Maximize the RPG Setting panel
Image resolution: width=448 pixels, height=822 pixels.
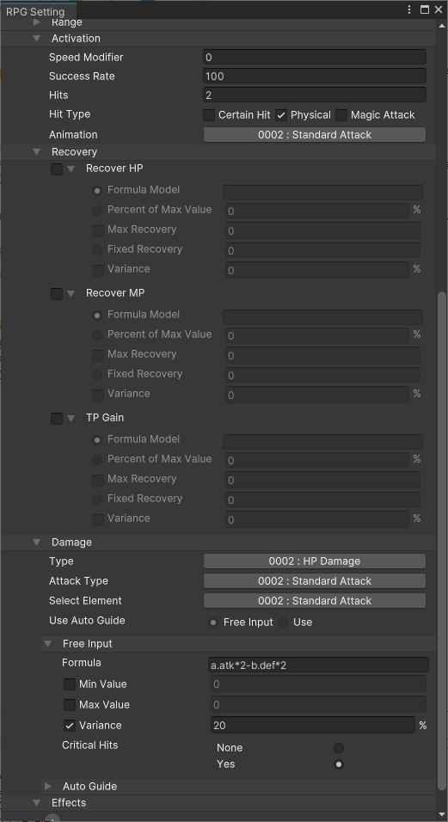point(425,10)
